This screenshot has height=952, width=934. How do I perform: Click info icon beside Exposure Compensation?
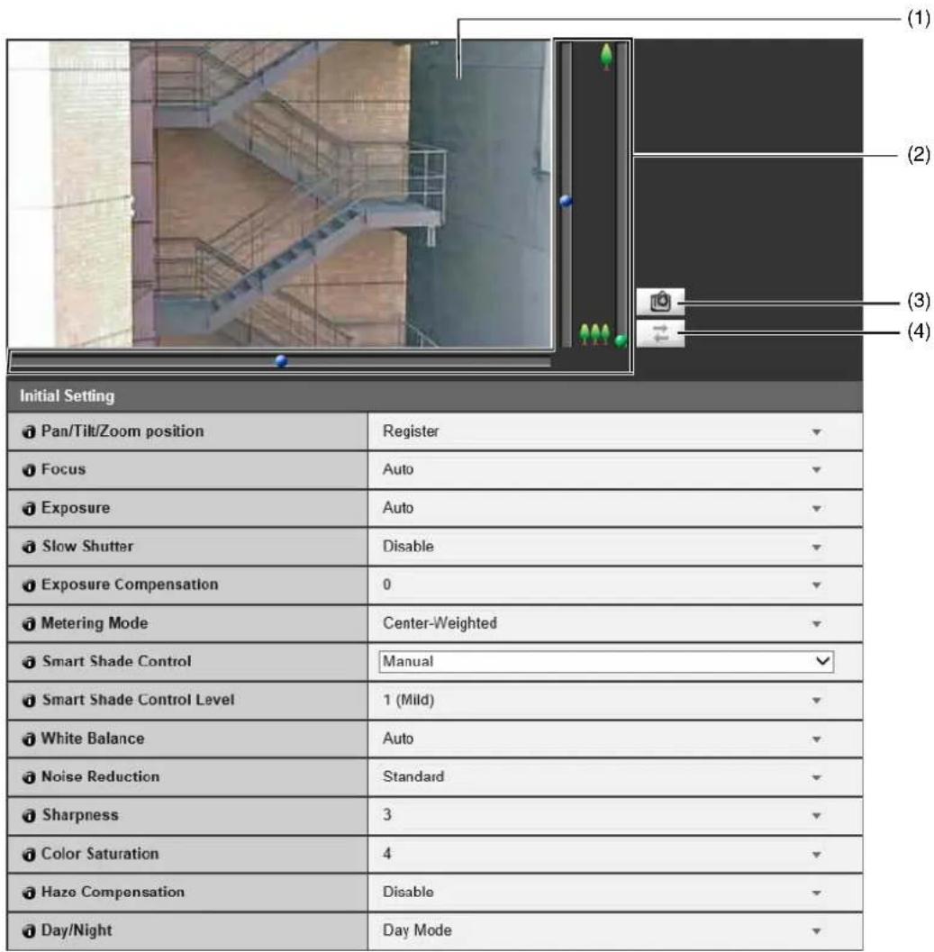(29, 585)
